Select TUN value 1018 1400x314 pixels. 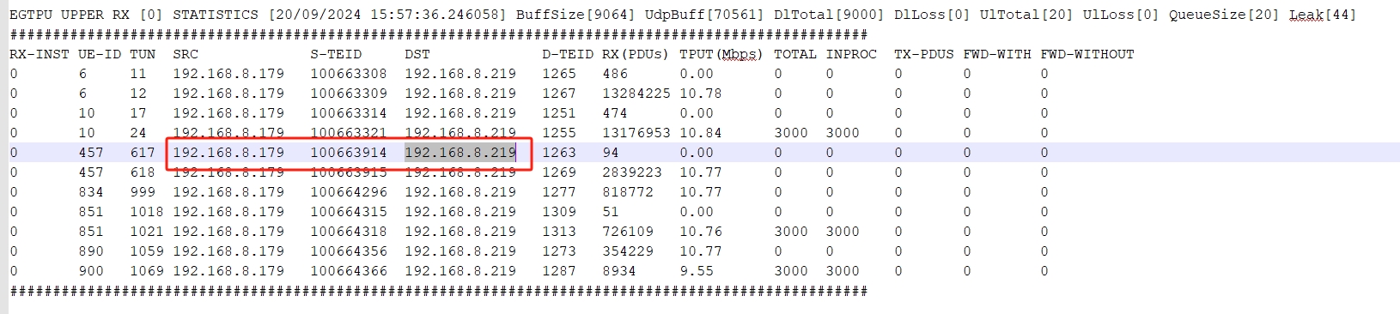[147, 212]
